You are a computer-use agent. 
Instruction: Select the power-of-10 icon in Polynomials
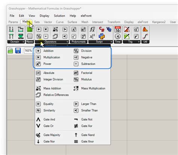point(83,29)
